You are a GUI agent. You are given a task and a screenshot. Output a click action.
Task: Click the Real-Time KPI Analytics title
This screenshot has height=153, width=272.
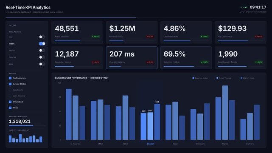[x=28, y=8]
